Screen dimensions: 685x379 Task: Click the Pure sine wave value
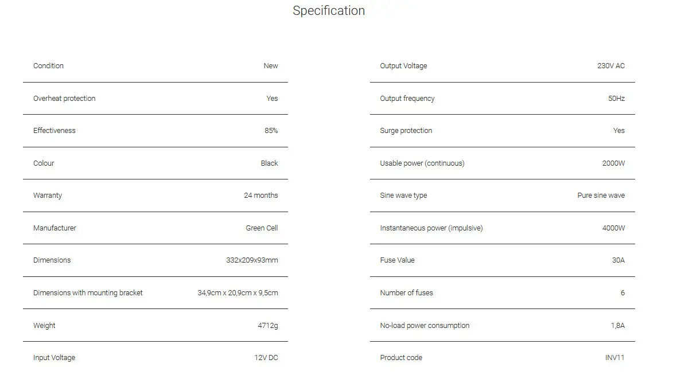click(x=601, y=196)
